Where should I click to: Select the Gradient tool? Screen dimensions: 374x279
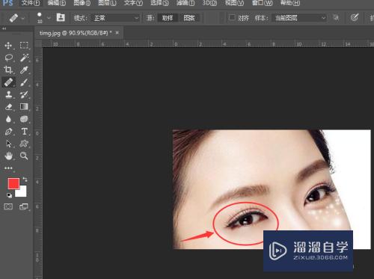24,107
